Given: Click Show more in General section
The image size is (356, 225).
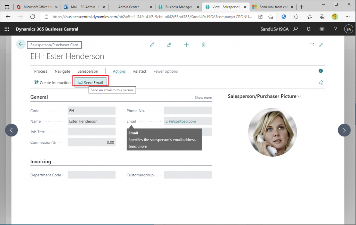Looking at the screenshot, I should (203, 98).
